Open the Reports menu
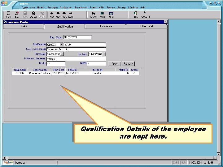Screen dimensions: 223x167 111,7
